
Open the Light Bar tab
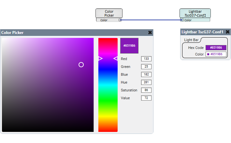pos(192,40)
